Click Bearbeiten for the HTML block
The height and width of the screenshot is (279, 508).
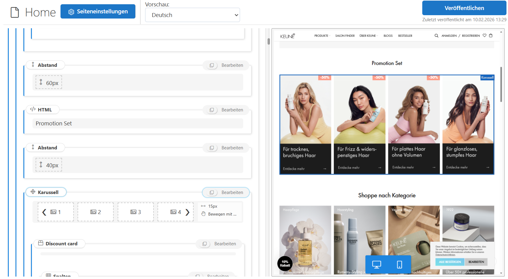tap(232, 110)
